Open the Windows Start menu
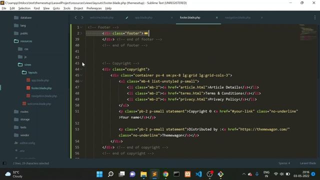320x180 pixels. pos(99,174)
